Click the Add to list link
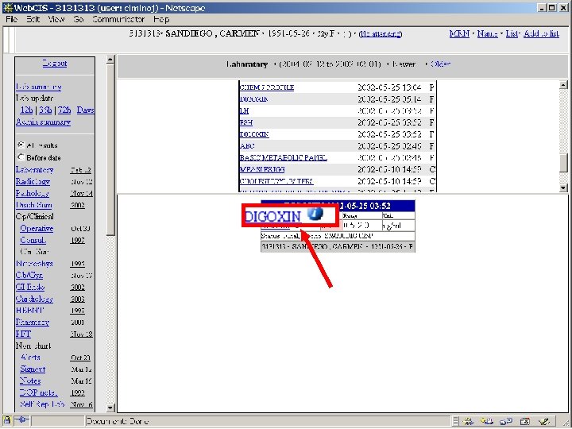 point(541,33)
